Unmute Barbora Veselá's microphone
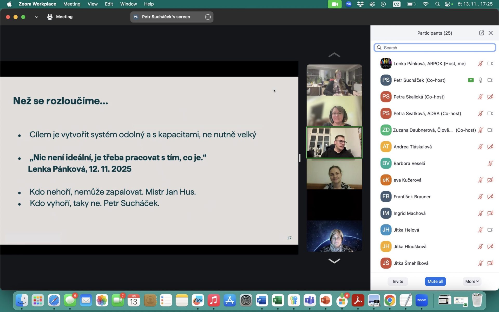499x312 pixels. pyautogui.click(x=490, y=163)
